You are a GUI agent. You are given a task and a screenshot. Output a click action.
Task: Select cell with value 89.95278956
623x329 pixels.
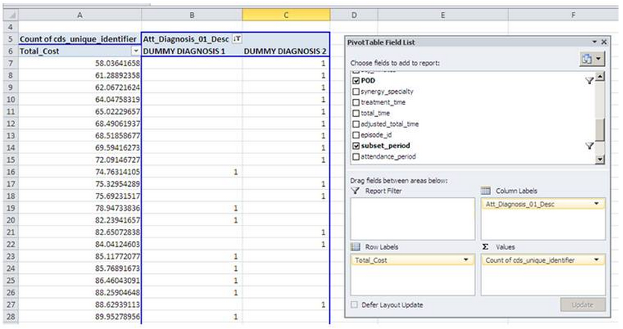(80, 316)
